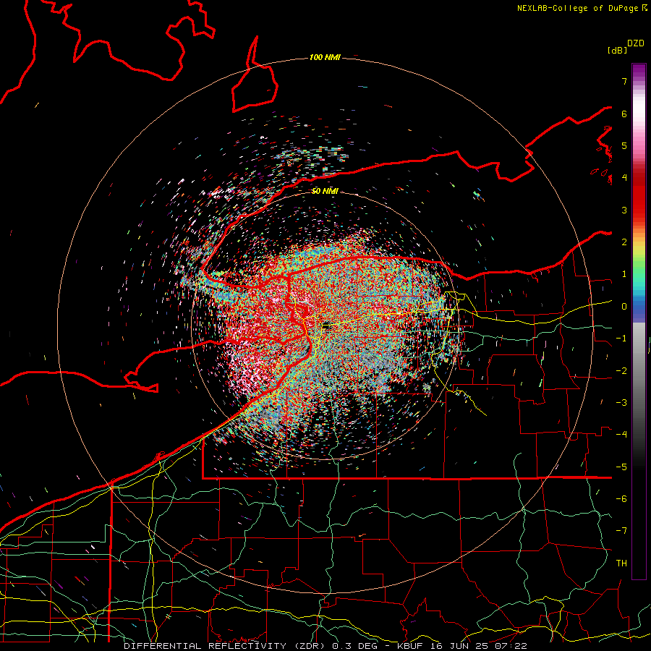Click the black radar site marker at center
Viewport: 651px width, 651px height.
(x=327, y=326)
